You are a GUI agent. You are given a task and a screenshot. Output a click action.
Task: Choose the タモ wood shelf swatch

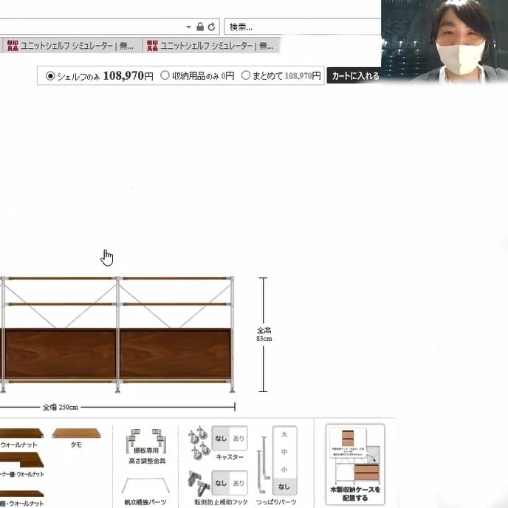[76, 433]
